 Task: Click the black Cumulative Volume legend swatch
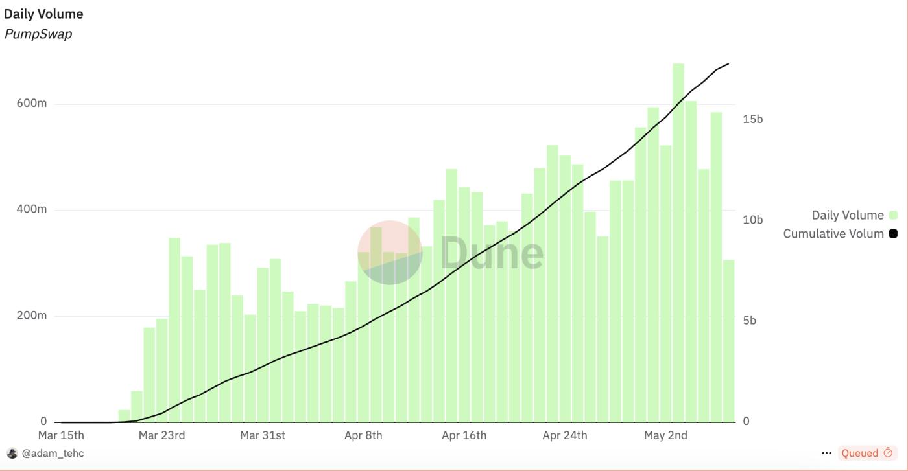[x=894, y=233]
